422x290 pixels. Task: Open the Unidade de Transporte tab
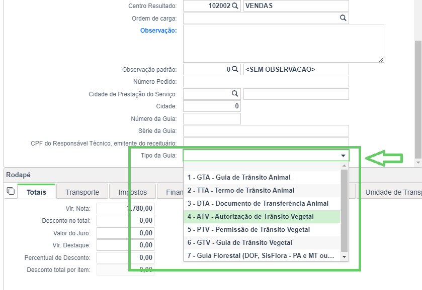(389, 192)
